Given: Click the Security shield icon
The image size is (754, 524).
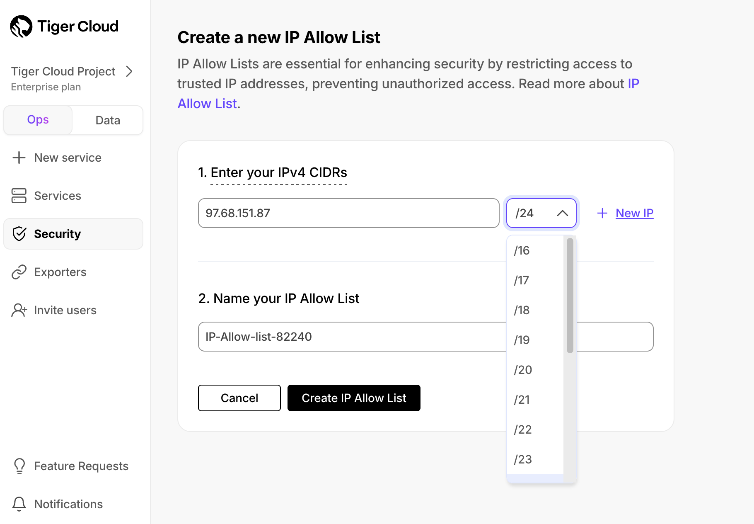Looking at the screenshot, I should [19, 234].
